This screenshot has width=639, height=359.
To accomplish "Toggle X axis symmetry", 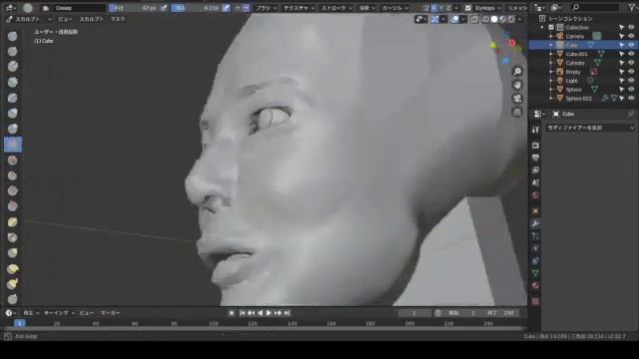I will (434, 8).
